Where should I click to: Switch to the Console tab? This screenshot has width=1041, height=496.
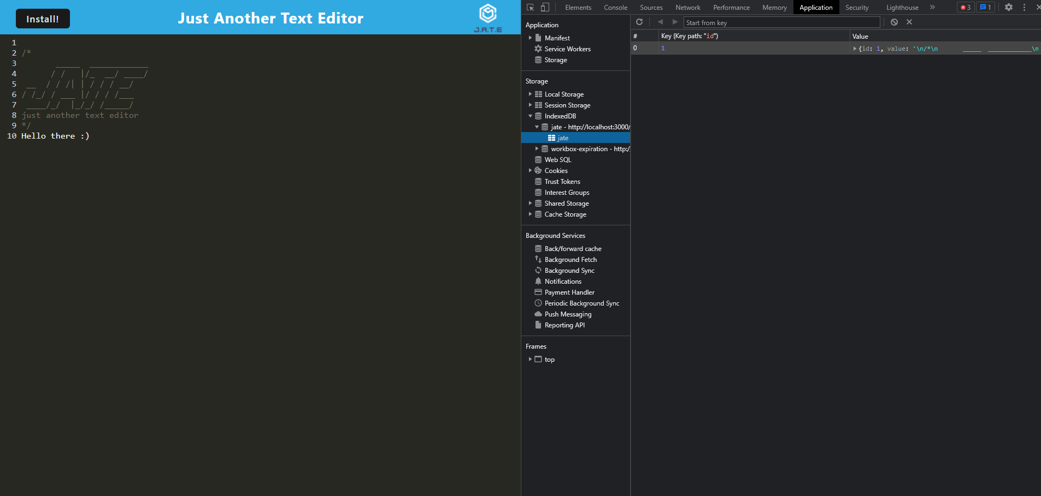coord(615,7)
